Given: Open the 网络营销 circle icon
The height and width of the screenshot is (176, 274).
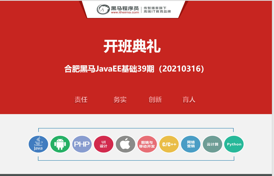Looking at the screenshot, I should coord(191,144).
